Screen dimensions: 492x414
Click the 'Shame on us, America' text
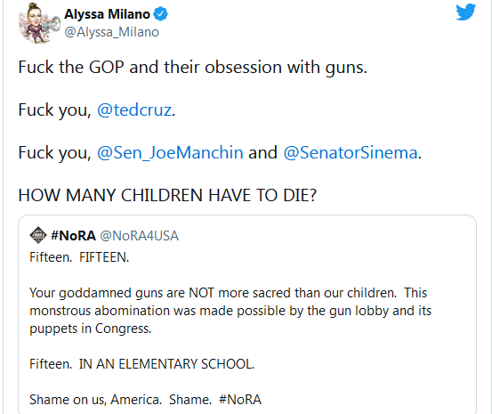pos(95,400)
